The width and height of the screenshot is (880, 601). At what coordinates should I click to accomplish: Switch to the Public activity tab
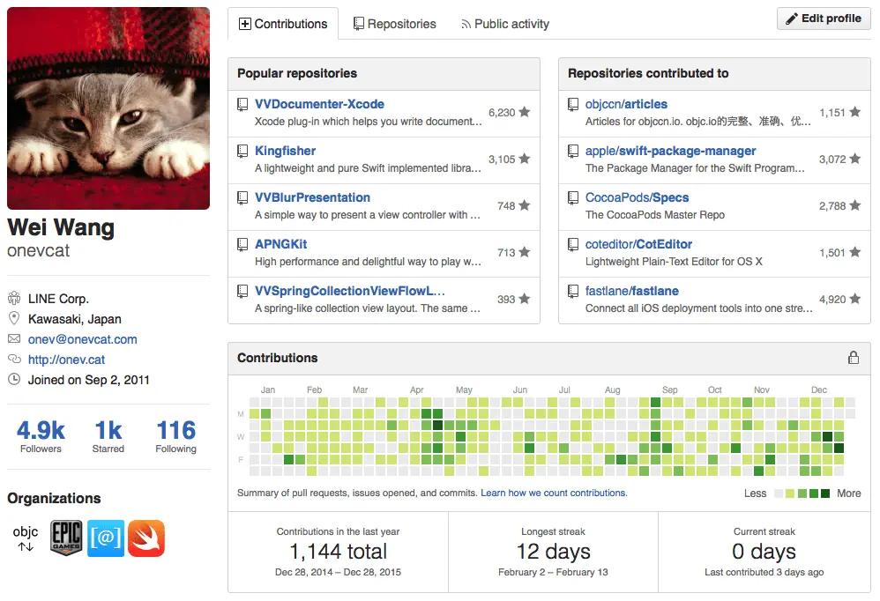point(505,24)
